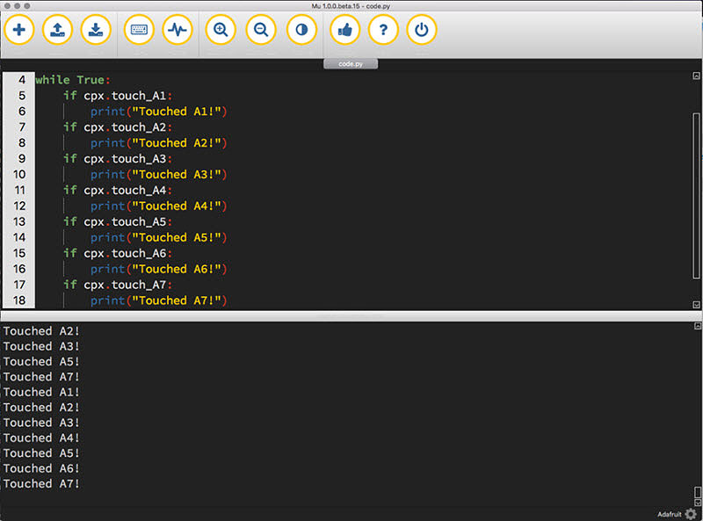Toggle the Serial console keyboard icon
703x521 pixels.
tap(139, 29)
